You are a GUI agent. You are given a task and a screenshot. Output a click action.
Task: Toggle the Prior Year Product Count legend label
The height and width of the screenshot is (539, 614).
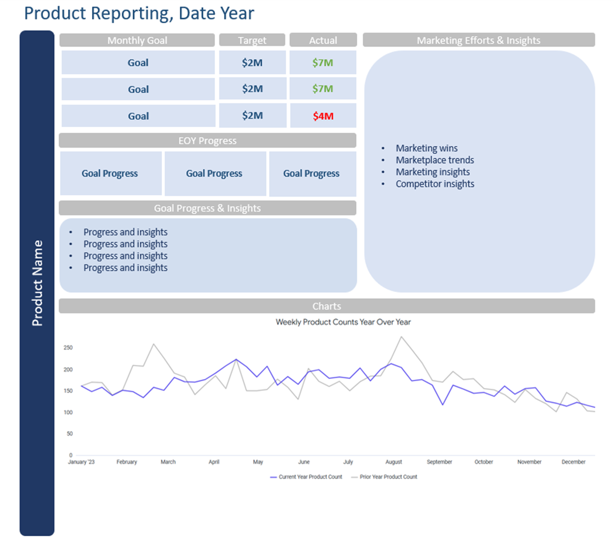[388, 477]
